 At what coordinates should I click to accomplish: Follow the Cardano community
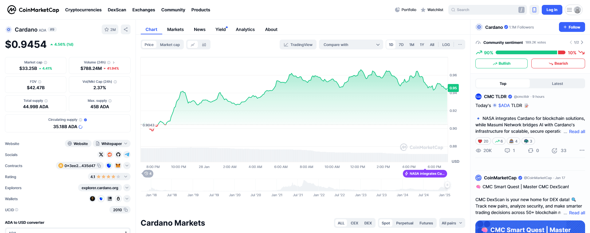[572, 27]
